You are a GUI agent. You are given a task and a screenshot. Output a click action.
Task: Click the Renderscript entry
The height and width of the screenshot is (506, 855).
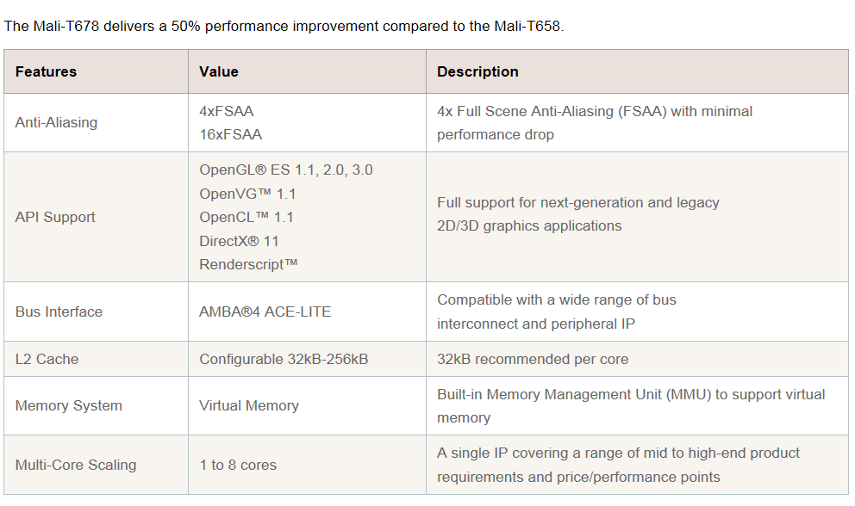pos(248,264)
